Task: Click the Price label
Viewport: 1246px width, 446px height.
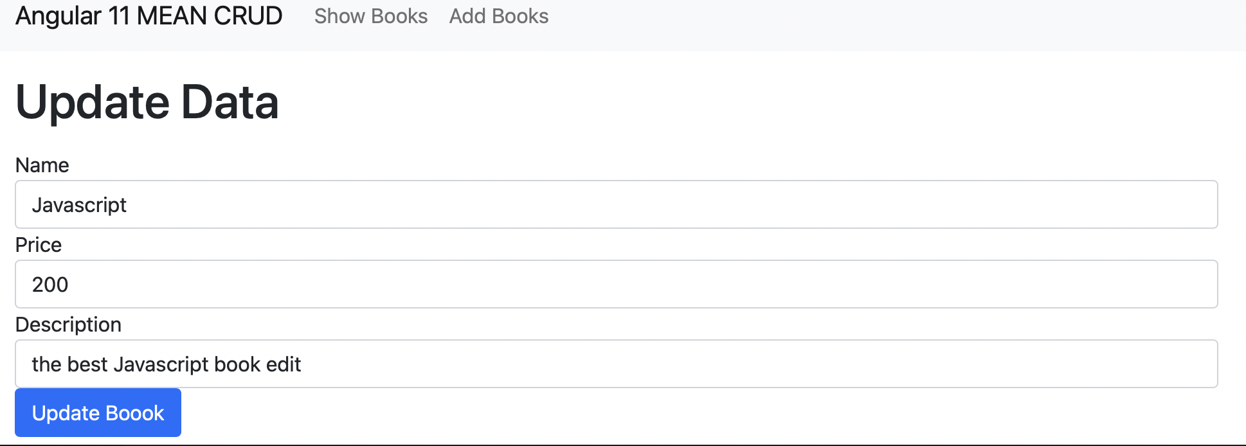Action: click(38, 245)
